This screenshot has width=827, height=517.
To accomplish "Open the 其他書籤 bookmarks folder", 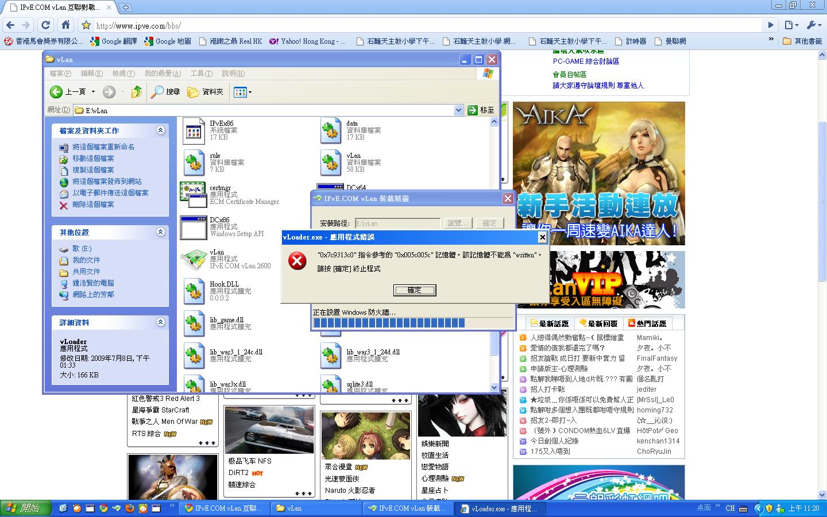I will (x=803, y=41).
